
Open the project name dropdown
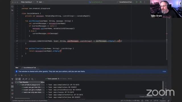click(28, 2)
